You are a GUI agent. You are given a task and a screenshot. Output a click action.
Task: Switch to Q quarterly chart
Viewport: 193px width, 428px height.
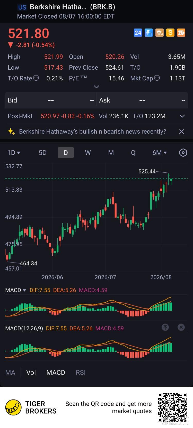click(x=133, y=153)
